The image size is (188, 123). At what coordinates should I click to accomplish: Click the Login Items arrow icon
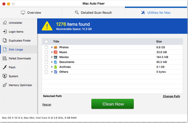(x=5, y=31)
